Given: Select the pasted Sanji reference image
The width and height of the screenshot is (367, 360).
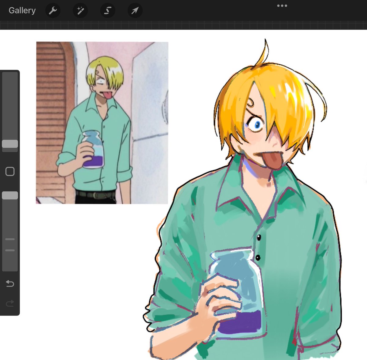Looking at the screenshot, I should [x=101, y=123].
